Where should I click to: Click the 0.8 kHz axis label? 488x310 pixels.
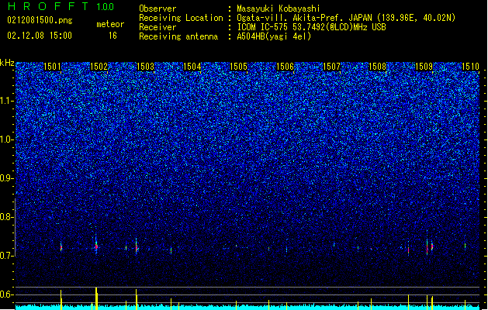pos(7,217)
